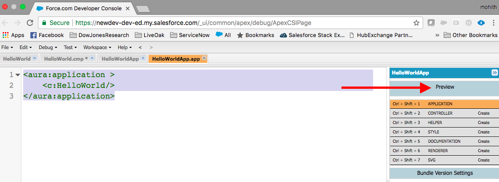Open DowJonesResearch bookmark folder
Viewport: 499px width, 182px height.
pyautogui.click(x=99, y=35)
